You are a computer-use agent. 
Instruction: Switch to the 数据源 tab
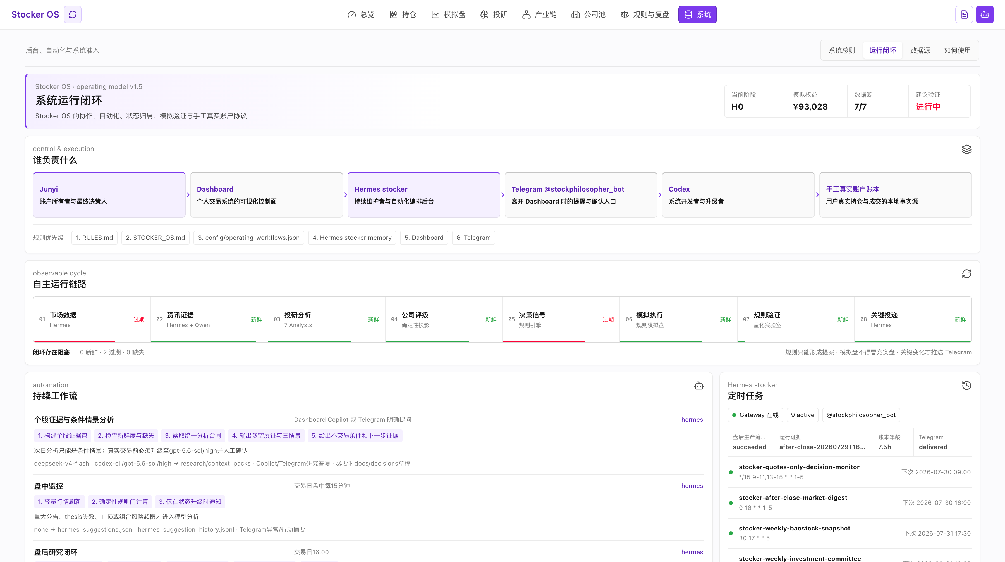[920, 50]
